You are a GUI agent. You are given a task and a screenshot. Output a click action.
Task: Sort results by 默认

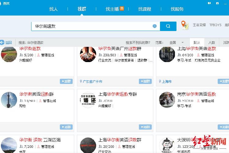(197, 43)
